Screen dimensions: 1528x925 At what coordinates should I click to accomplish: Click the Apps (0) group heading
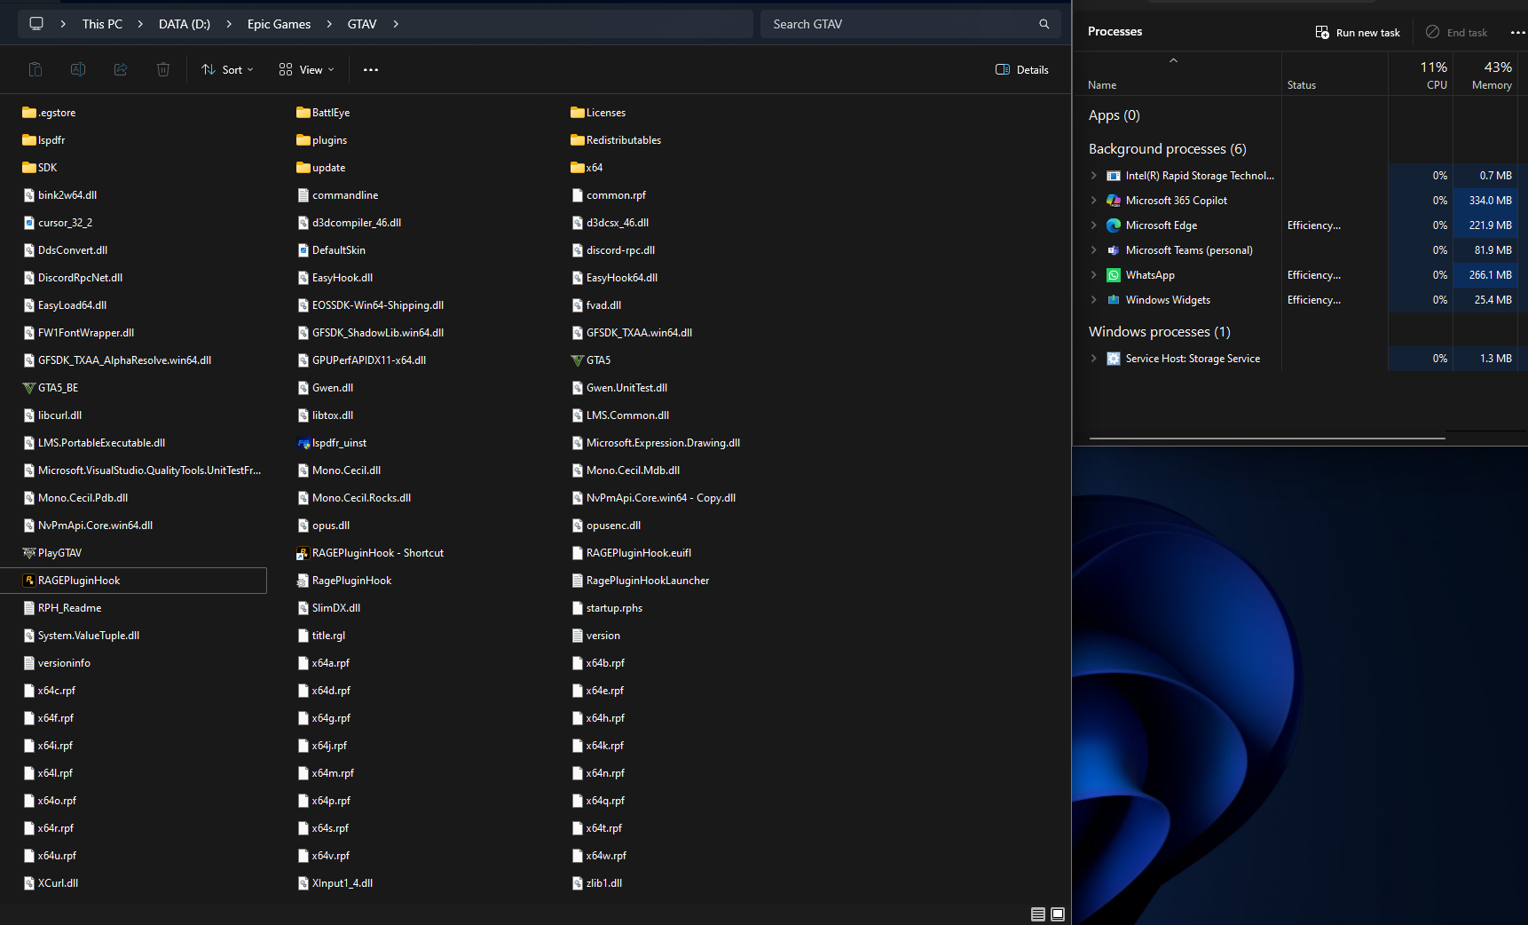(1114, 115)
